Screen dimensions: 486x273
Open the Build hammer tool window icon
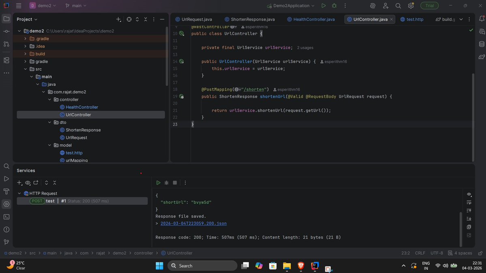[x=6, y=191]
